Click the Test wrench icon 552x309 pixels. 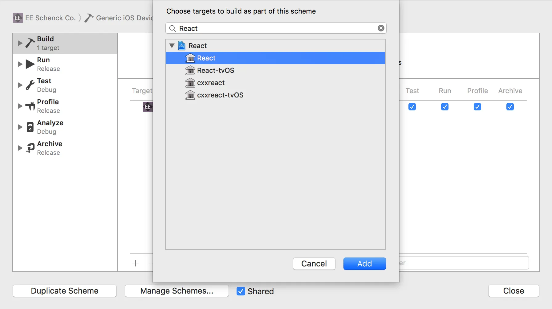30,85
